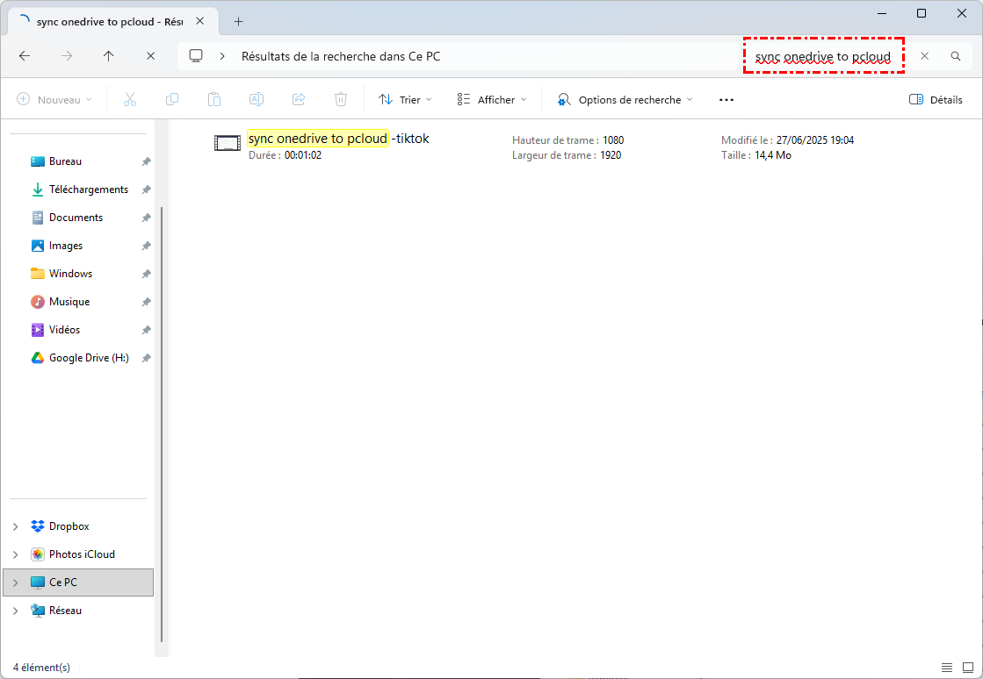Click the magnifier search icon

[x=956, y=56]
